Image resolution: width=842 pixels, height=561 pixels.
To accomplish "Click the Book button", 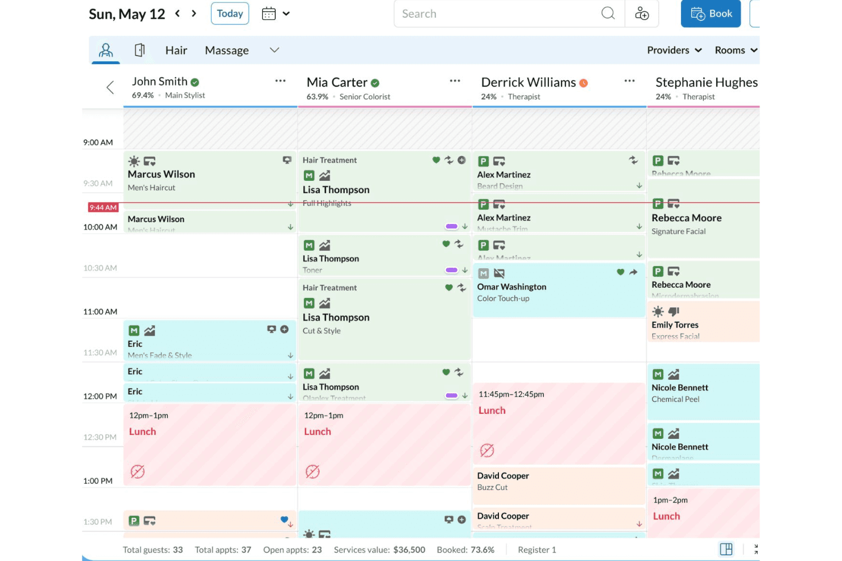I will [711, 14].
